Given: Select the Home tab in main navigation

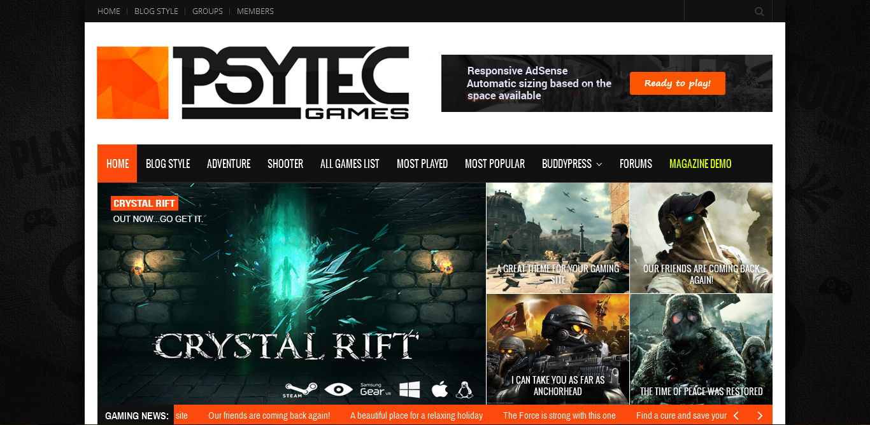Looking at the screenshot, I should tap(117, 164).
